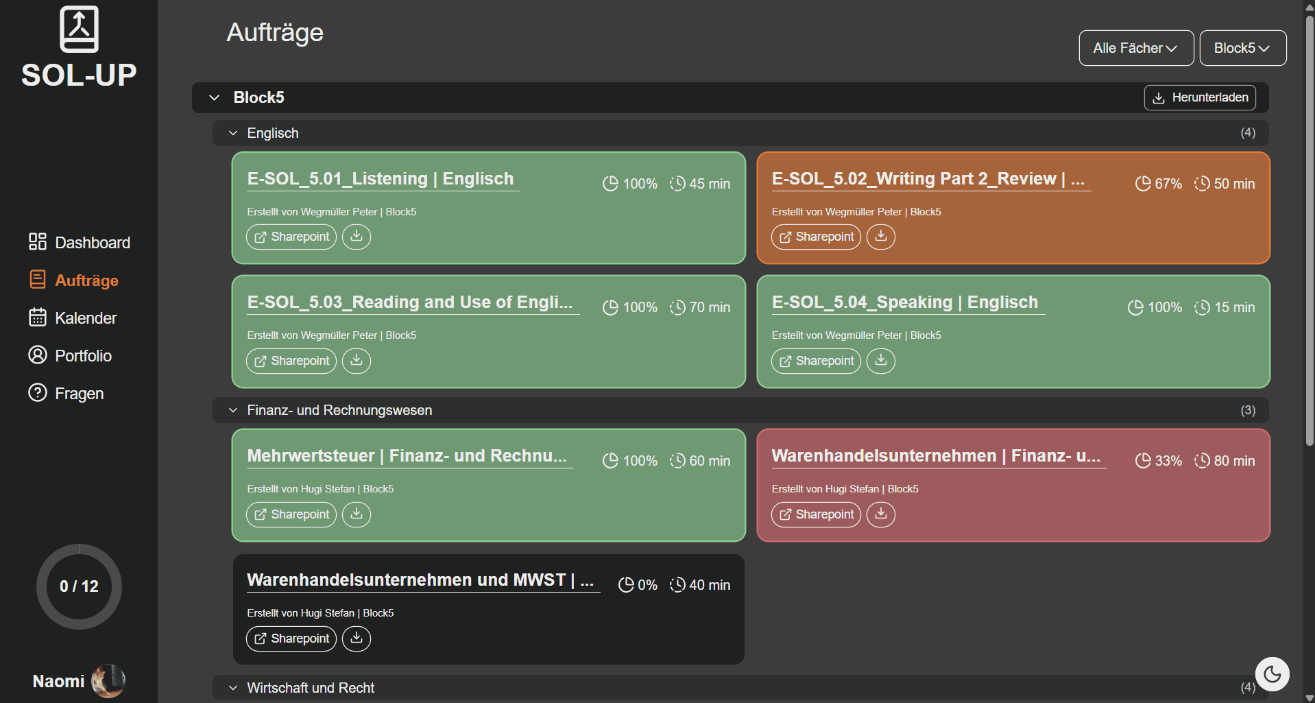1315x703 pixels.
Task: Open the Alle Fächer dropdown
Action: [x=1136, y=48]
